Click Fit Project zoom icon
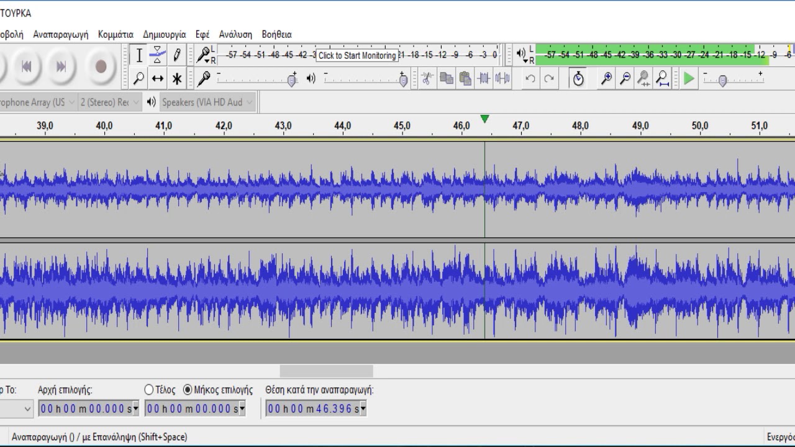795x447 pixels. (x=663, y=78)
